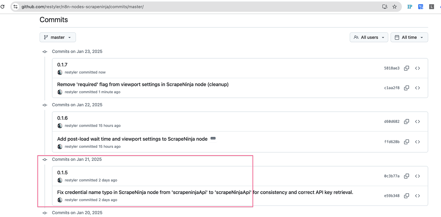Click the IP extension icon in the toolbar

coord(409,6)
